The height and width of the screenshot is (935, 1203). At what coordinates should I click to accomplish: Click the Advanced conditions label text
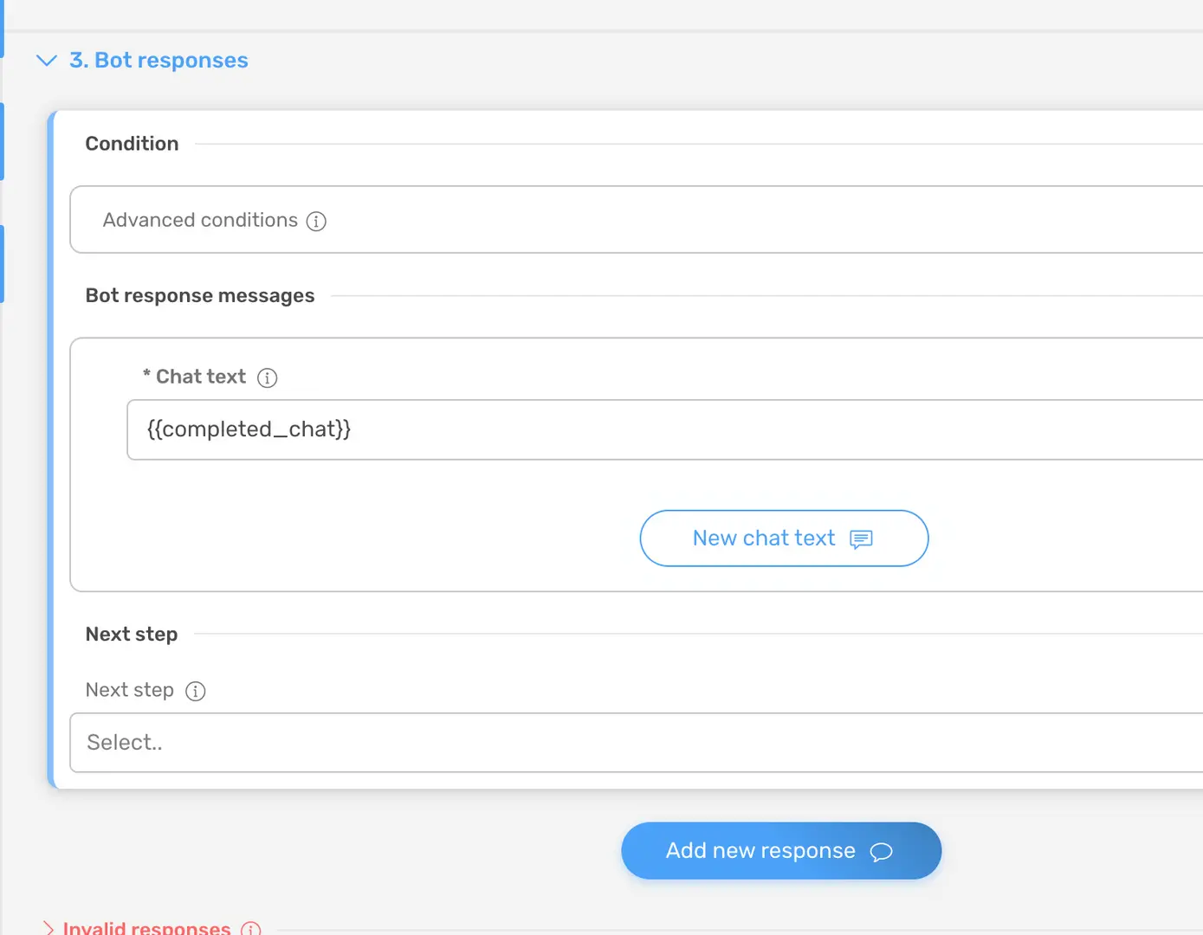[x=200, y=221]
